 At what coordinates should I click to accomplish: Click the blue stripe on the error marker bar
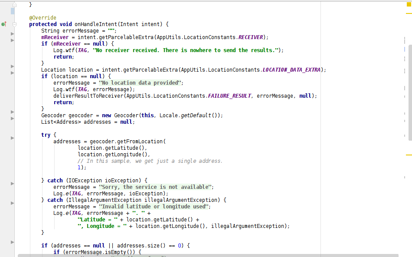(405, 49)
